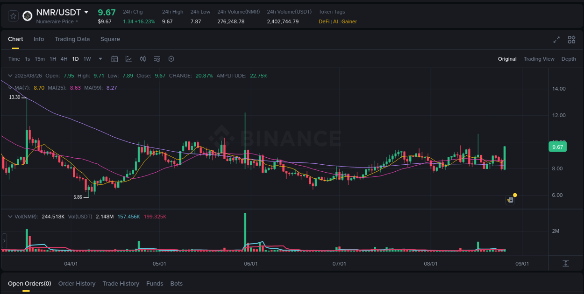Image resolution: width=584 pixels, height=294 pixels.
Task: Click the indicator visibility settings icon
Action: tap(157, 59)
